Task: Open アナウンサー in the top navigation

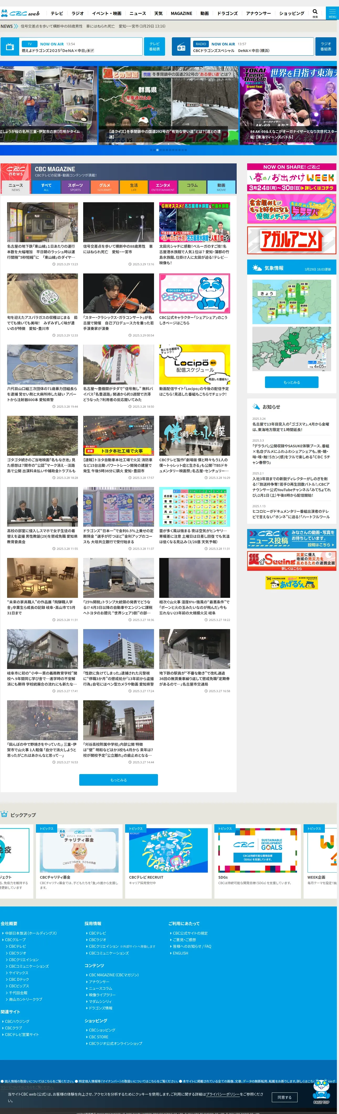Action: click(259, 13)
